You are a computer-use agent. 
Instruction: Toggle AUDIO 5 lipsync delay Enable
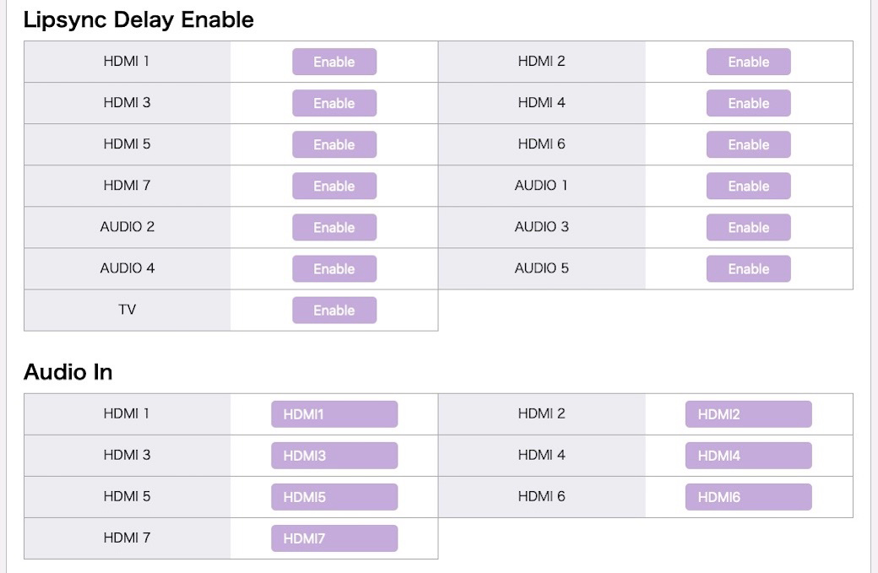[748, 268]
